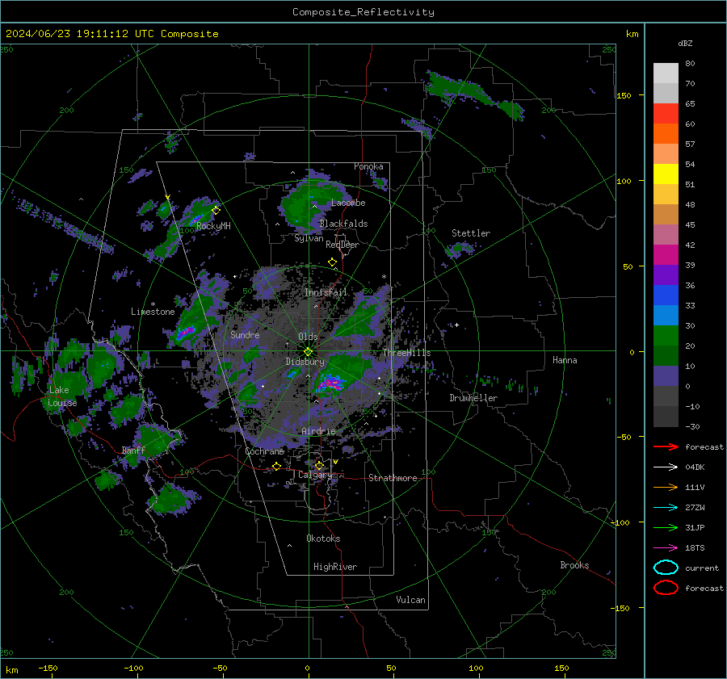Click the yellow diamond marker below RedDeer

332,262
